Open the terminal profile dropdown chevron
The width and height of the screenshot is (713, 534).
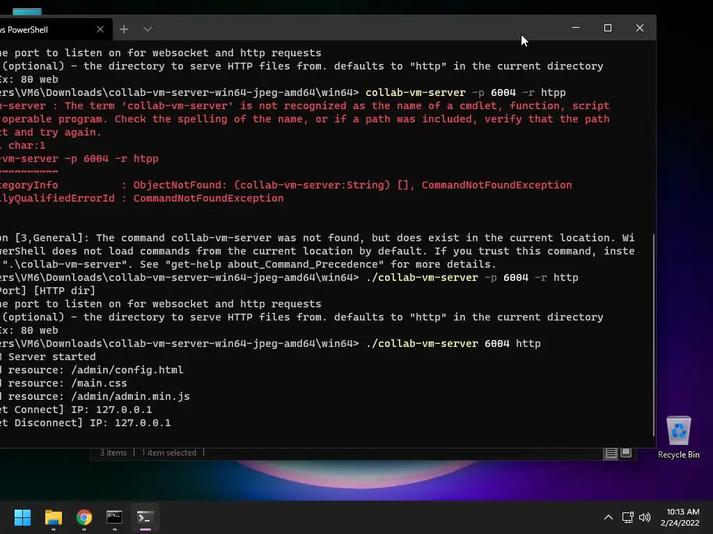click(x=148, y=29)
